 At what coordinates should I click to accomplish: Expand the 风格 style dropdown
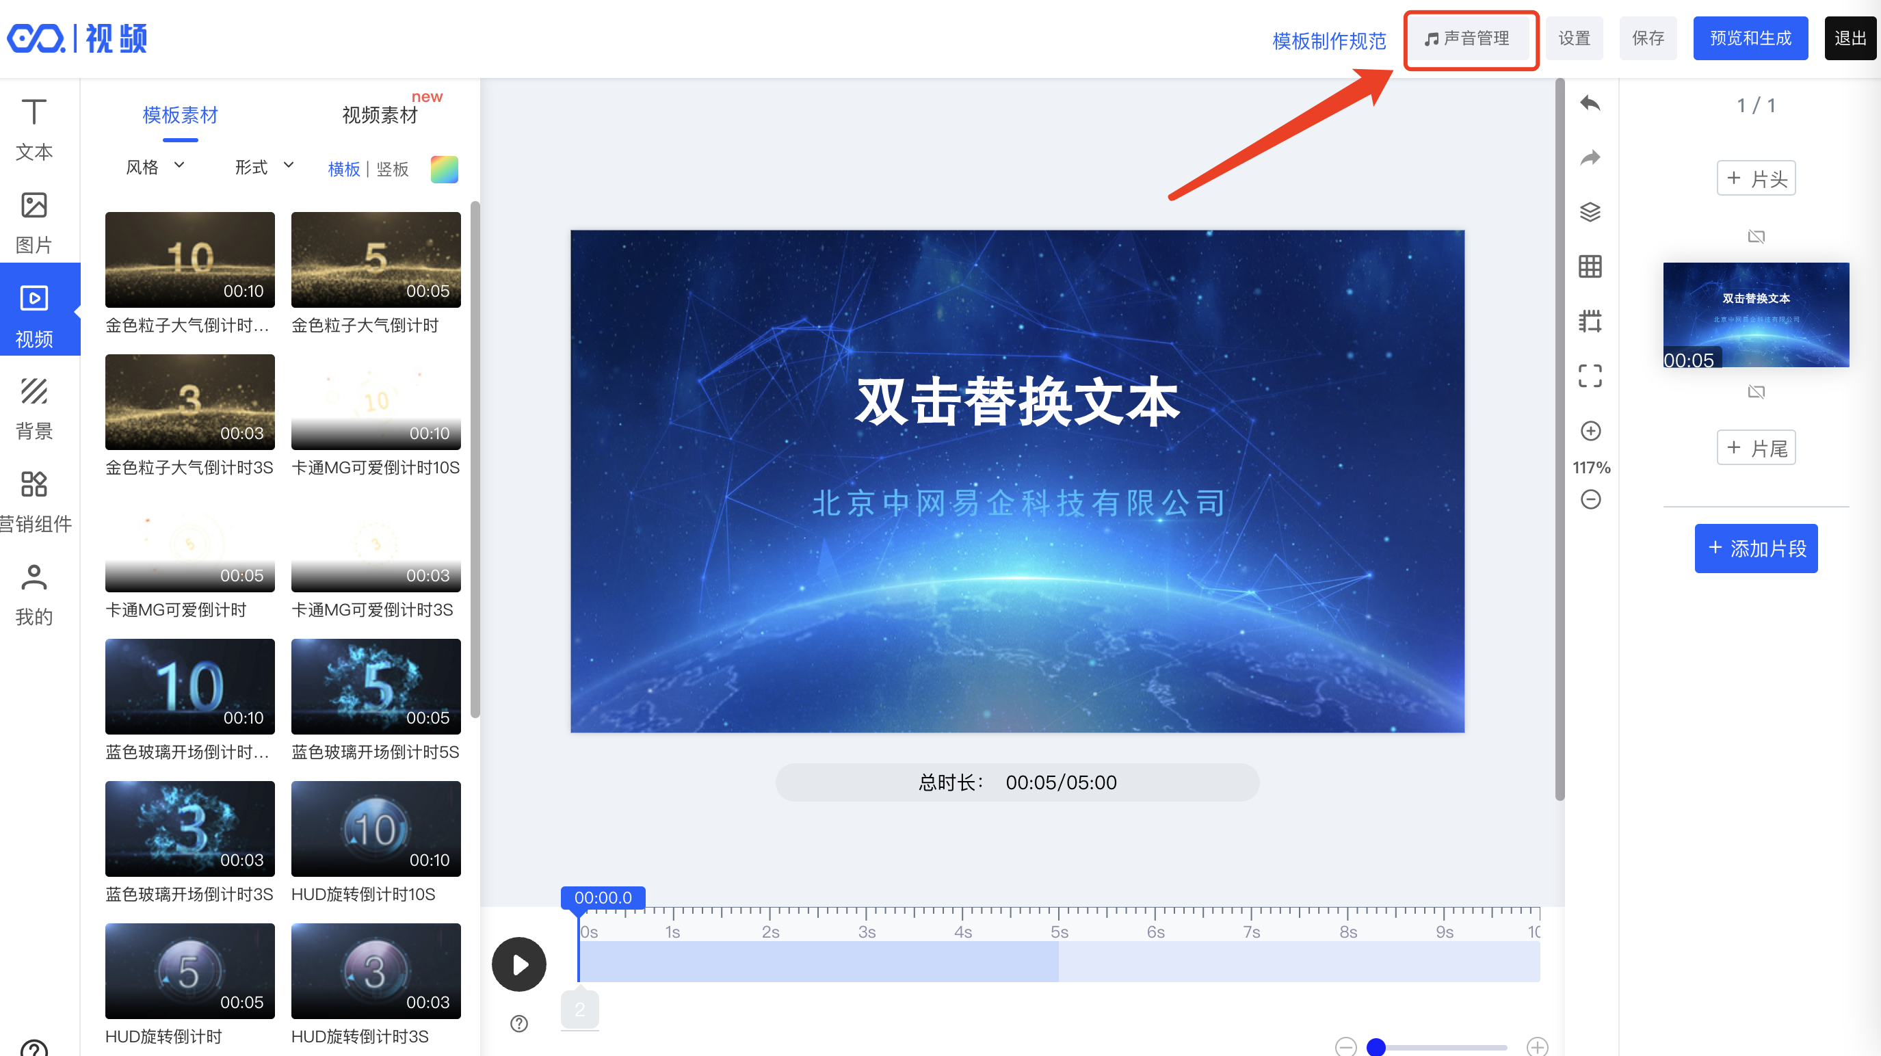[x=155, y=168]
